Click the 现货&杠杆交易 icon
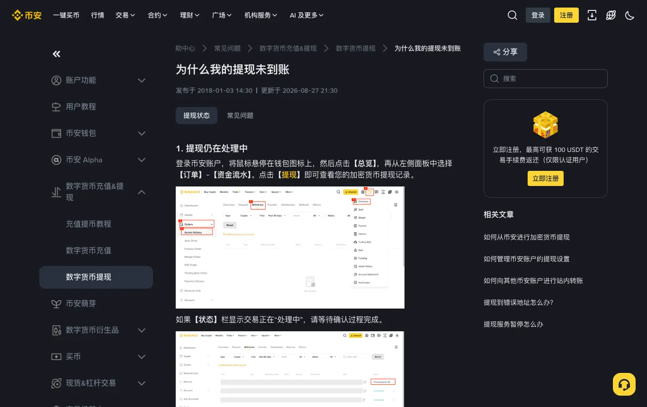Viewport: 647px width, 407px height. coord(56,383)
